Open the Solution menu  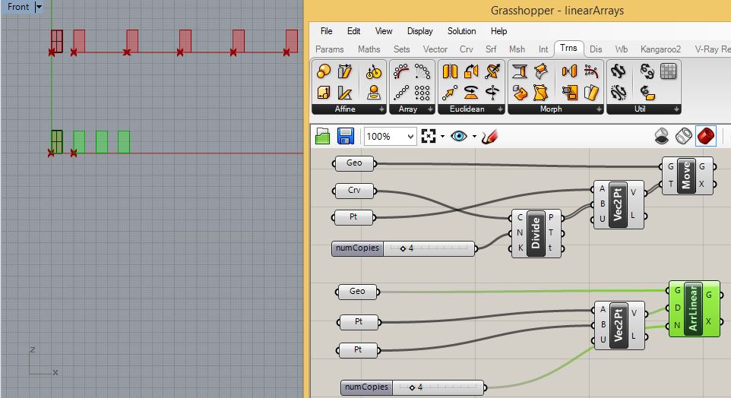[461, 31]
